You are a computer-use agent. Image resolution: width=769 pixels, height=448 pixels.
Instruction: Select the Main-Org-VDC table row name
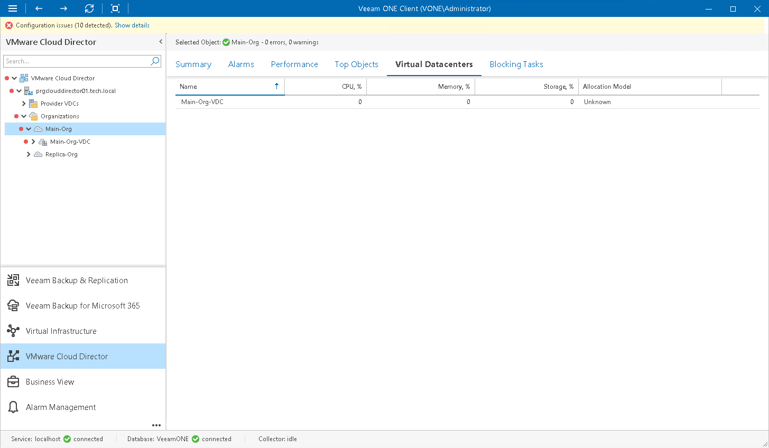202,102
